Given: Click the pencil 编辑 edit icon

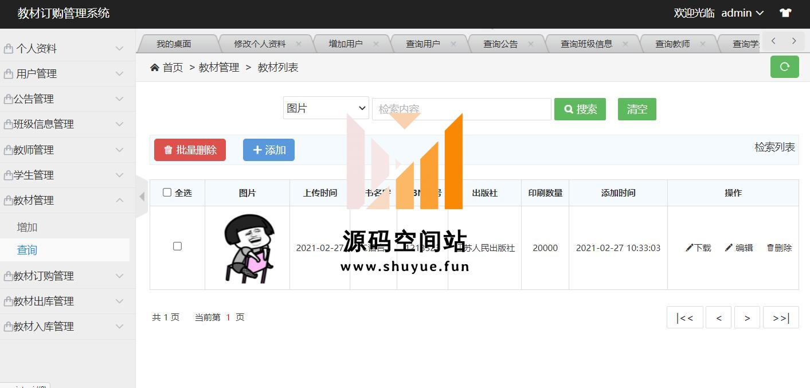Looking at the screenshot, I should pyautogui.click(x=729, y=248).
